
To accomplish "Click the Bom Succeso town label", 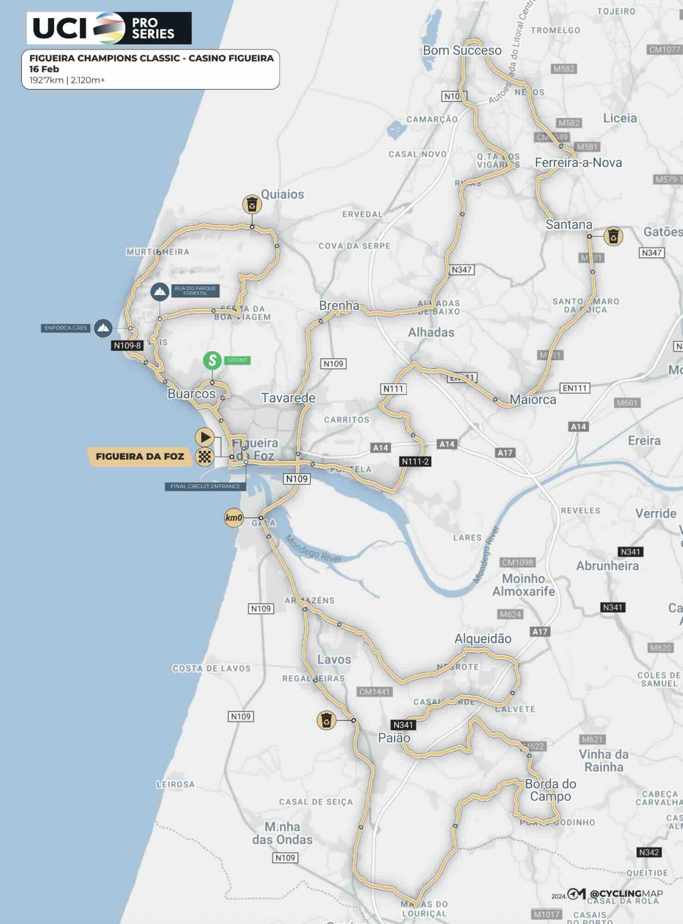I will click(462, 51).
